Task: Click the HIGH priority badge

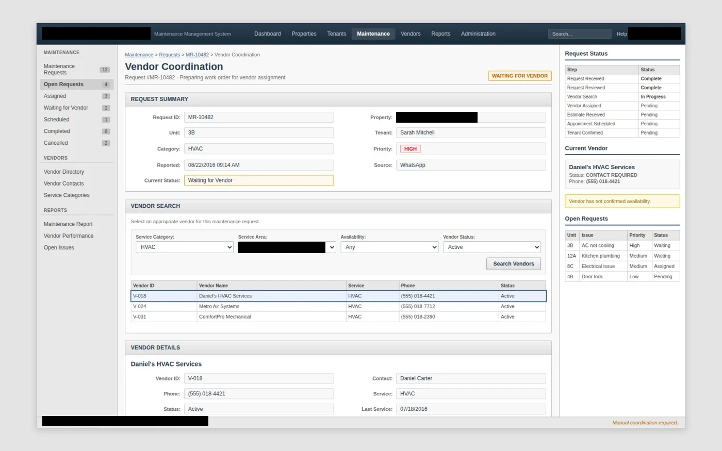Action: (411, 149)
